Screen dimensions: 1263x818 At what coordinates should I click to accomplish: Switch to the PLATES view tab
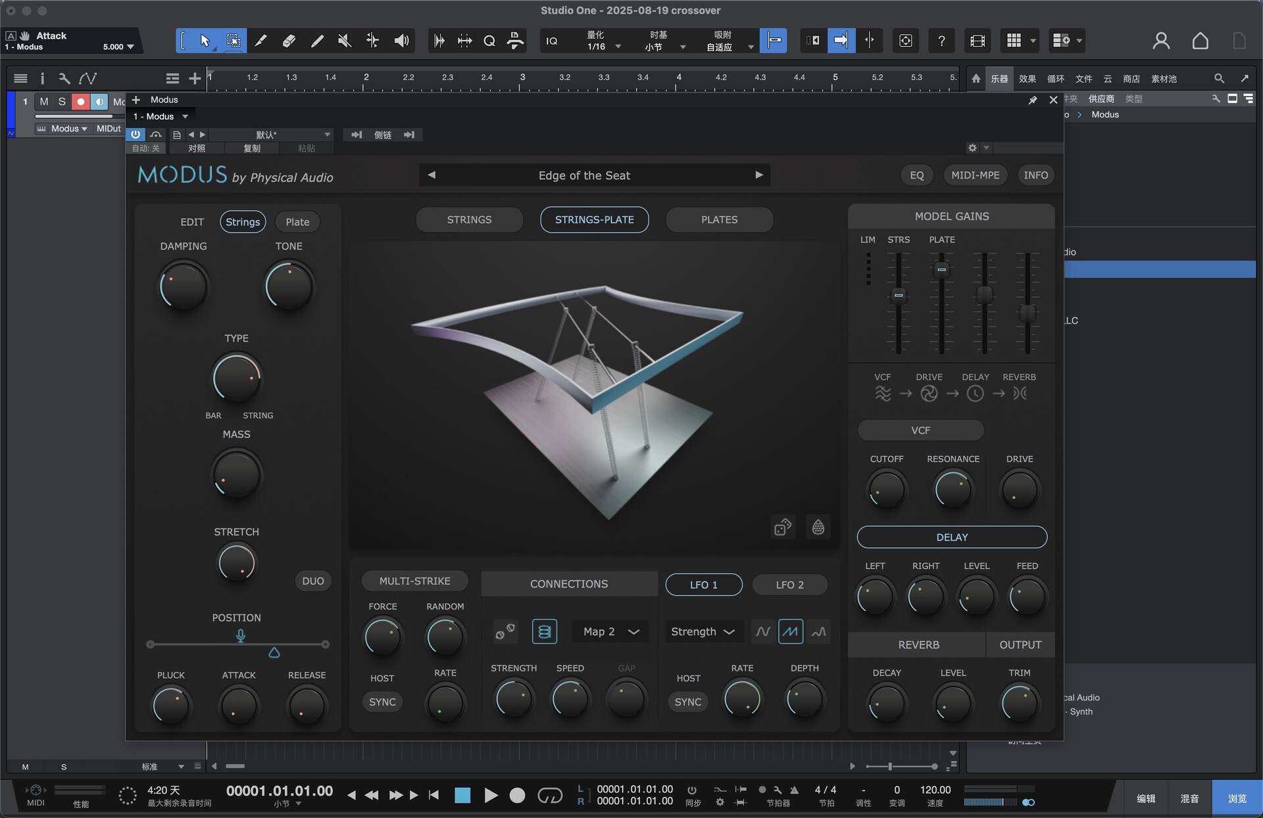pos(719,219)
